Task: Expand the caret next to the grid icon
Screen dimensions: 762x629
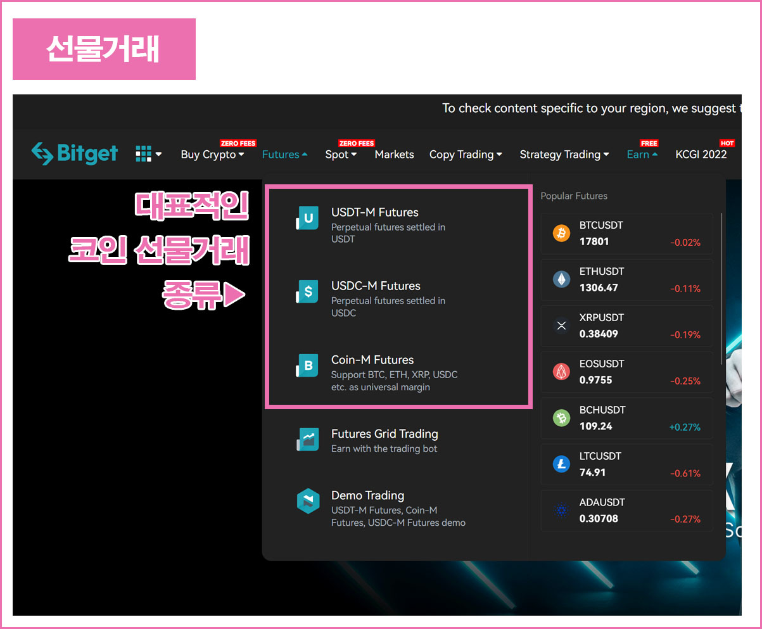Action: coord(158,154)
